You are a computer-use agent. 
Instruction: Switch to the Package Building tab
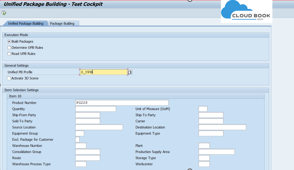click(62, 23)
